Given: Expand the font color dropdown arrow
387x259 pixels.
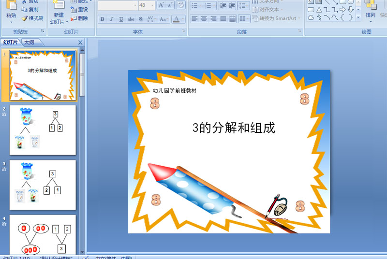Looking at the screenshot, I should click(x=183, y=19).
